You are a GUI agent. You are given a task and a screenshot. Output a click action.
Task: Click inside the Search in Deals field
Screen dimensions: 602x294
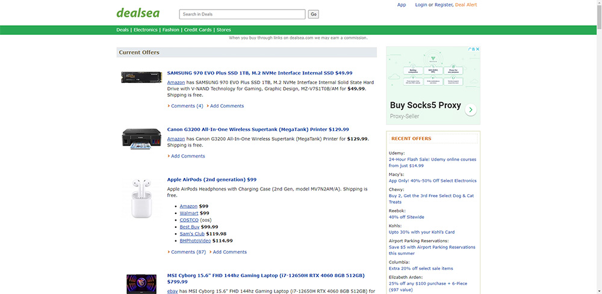click(x=242, y=14)
